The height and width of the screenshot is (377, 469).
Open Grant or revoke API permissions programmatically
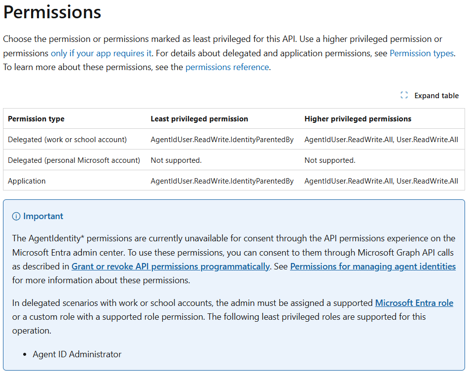[x=170, y=266]
